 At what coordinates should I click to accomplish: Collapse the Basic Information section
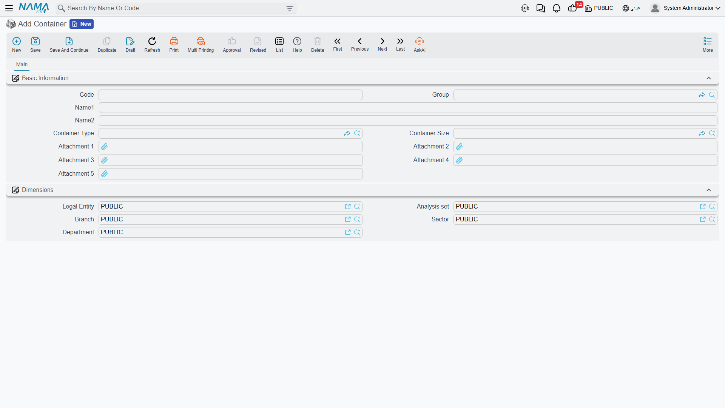pyautogui.click(x=709, y=78)
